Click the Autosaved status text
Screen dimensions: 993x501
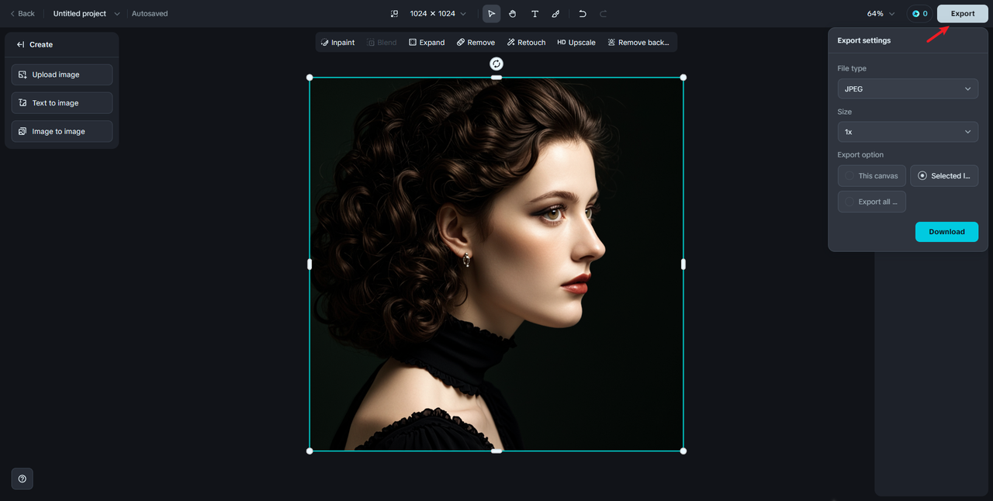150,13
